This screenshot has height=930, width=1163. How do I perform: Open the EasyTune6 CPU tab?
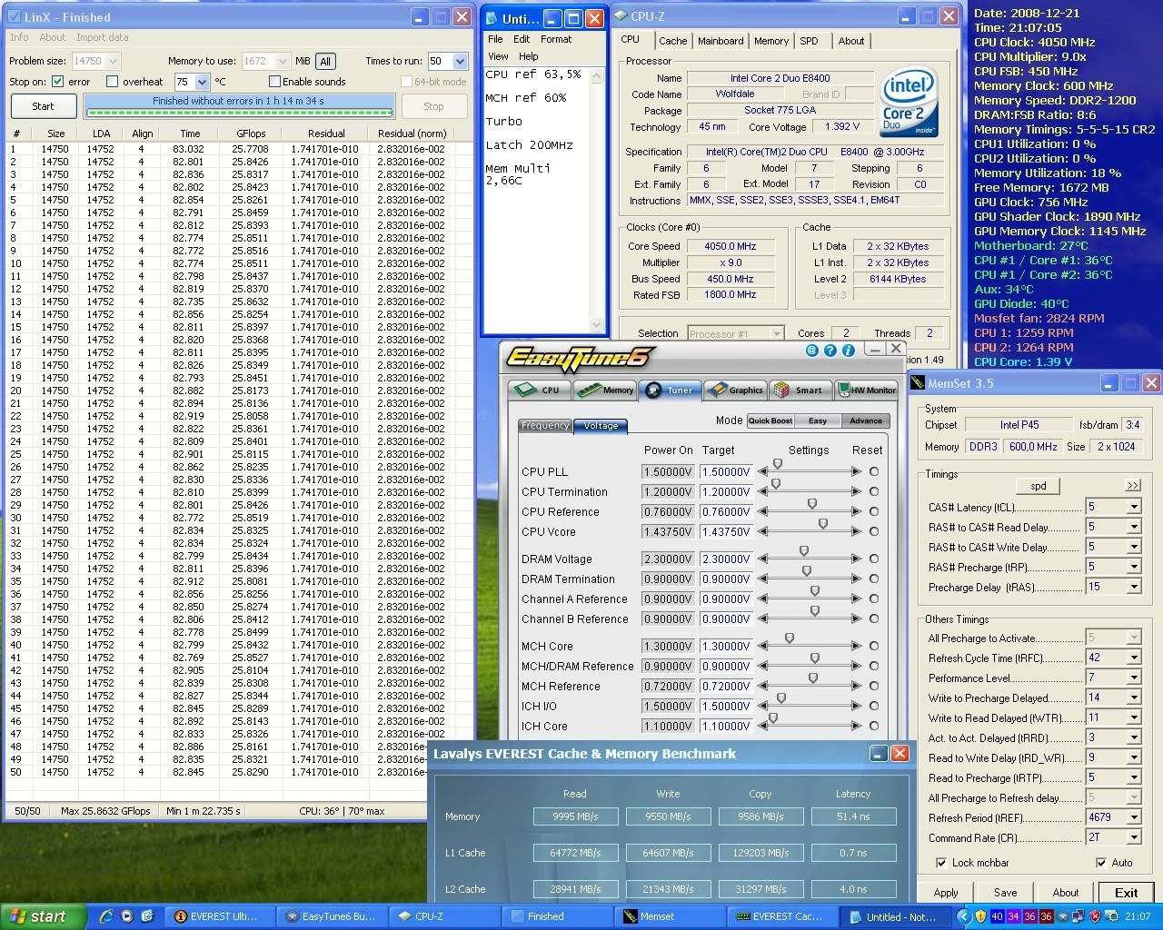click(x=538, y=390)
